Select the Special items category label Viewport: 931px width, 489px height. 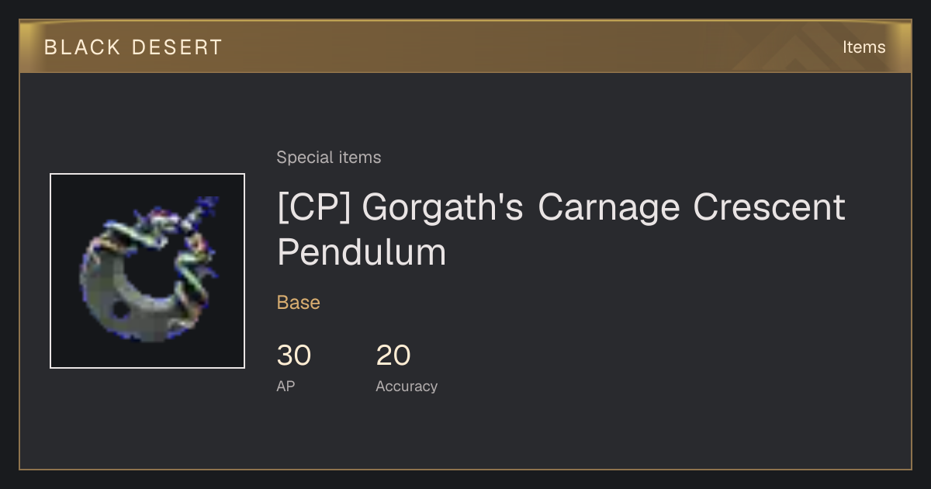point(329,158)
